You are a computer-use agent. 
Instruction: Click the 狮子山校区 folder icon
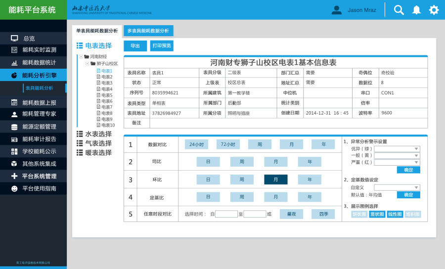coord(93,64)
